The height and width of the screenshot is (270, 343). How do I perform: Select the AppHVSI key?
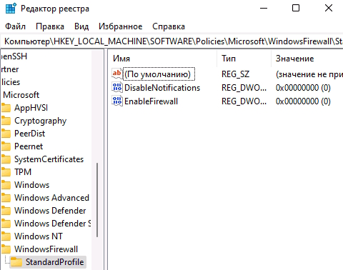[31, 108]
